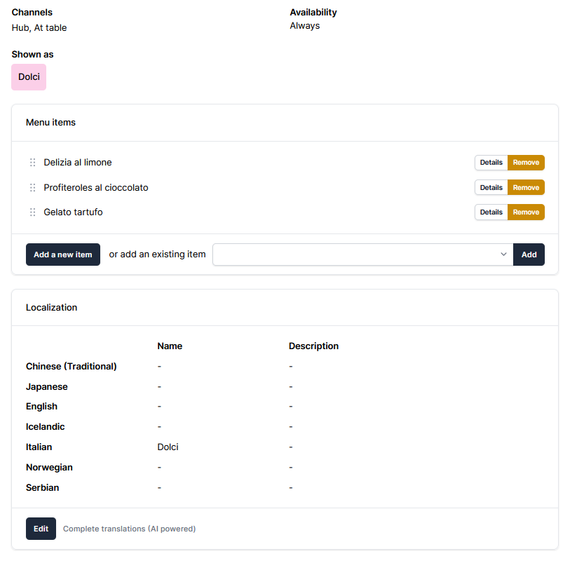Click Add button next to dropdown

[x=529, y=255]
